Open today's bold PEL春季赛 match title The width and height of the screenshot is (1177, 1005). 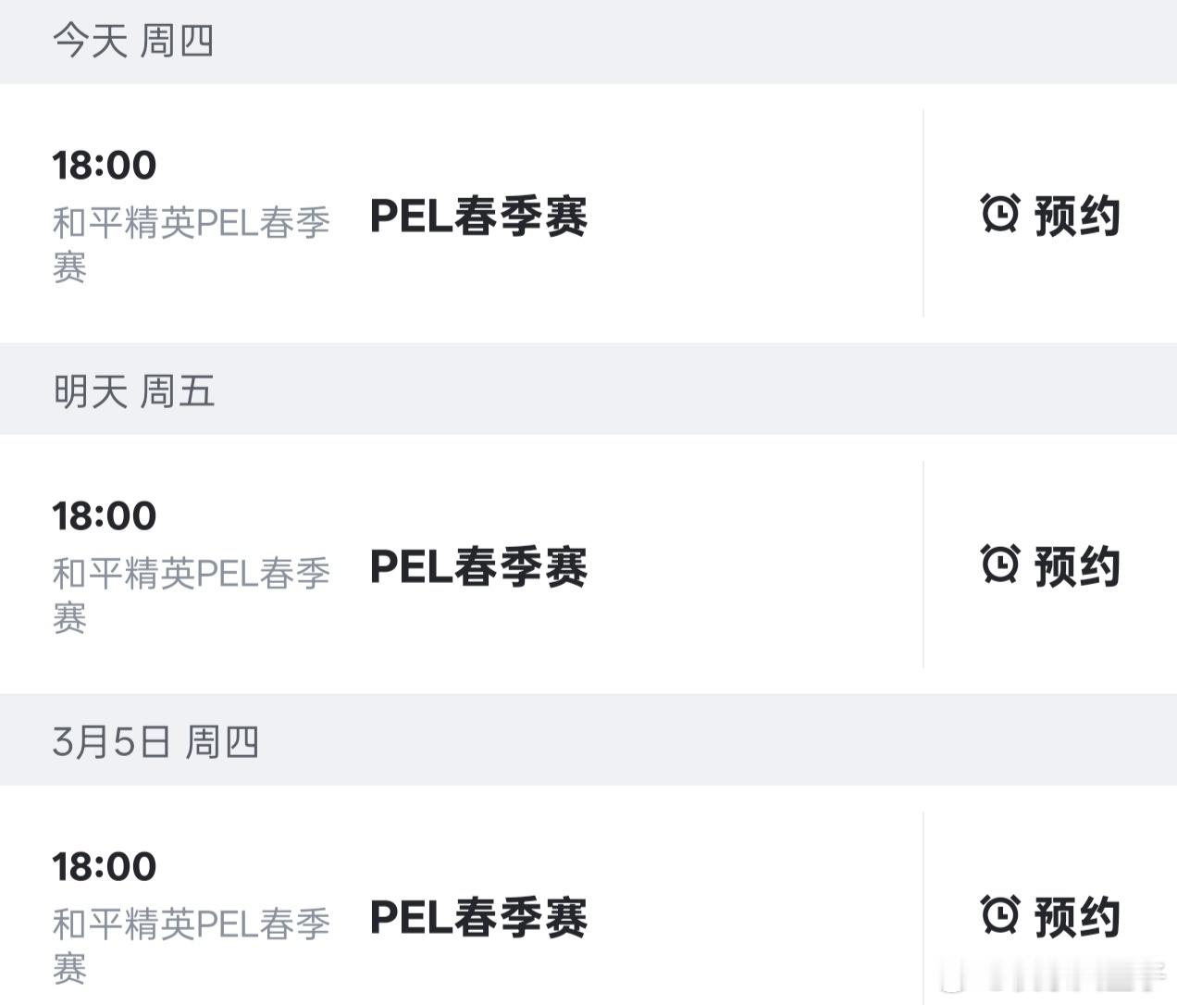(478, 217)
